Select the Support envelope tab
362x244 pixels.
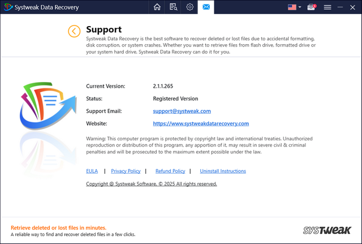(x=206, y=7)
